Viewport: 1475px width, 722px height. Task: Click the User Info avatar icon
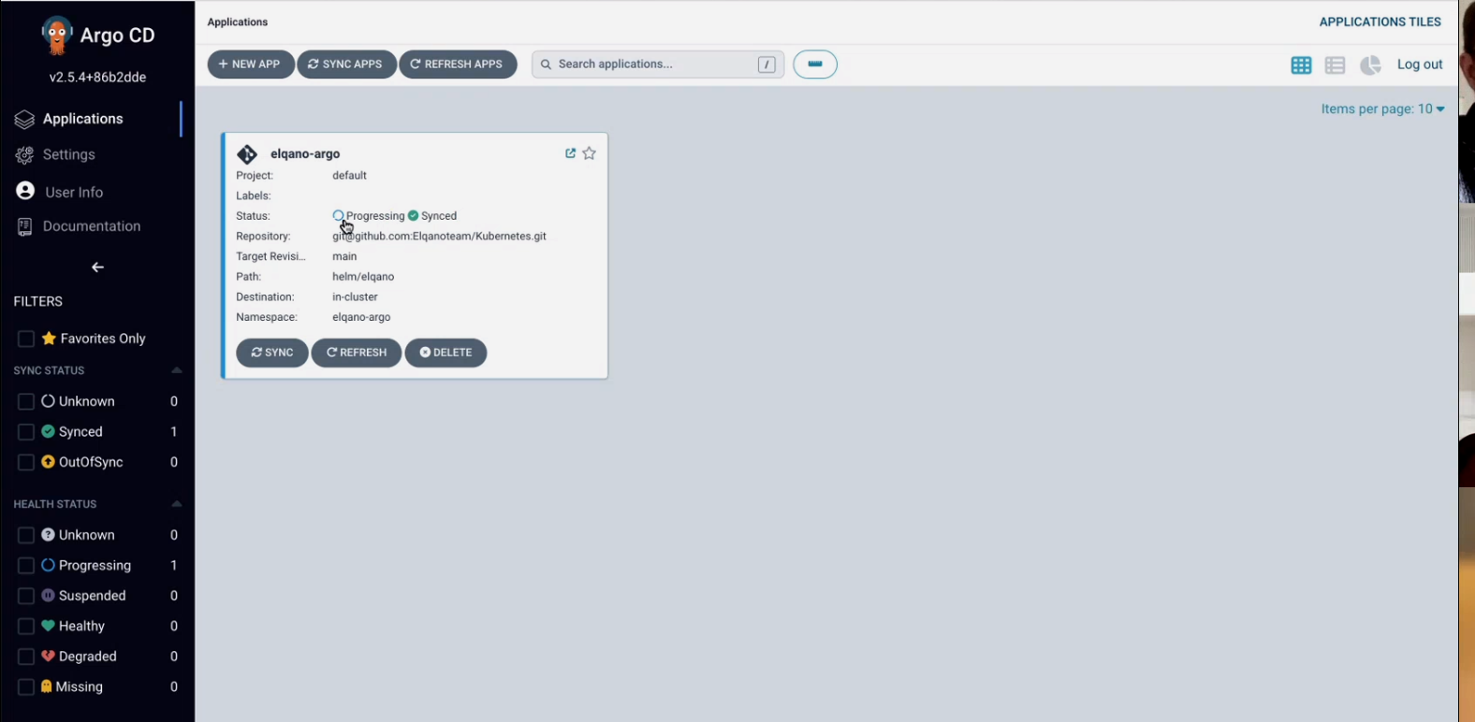25,191
